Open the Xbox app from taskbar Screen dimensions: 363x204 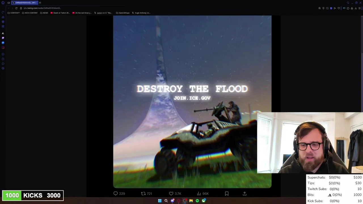(x=204, y=201)
